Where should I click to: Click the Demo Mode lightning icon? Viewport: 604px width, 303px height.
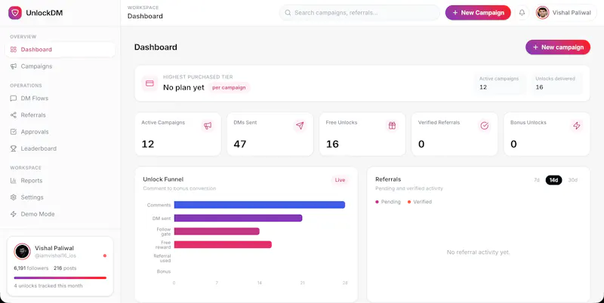14,214
